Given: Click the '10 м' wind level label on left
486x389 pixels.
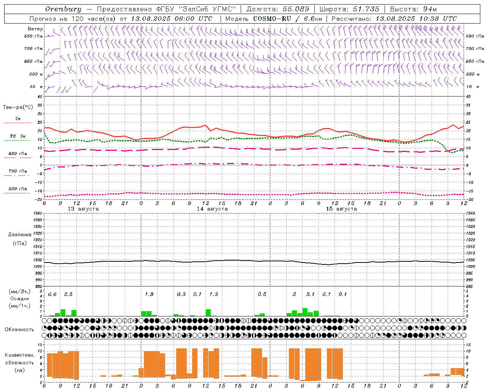Looking at the screenshot, I should [x=36, y=87].
